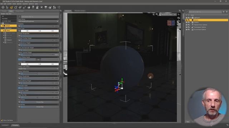This screenshot has height=128, width=229.
Task: Expand the first scene node in Scene pane
Action: 191,18
